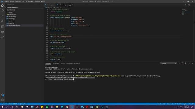Close the seleccionar_todos.py tab
The height and width of the screenshot is (109, 195).
pos(72,5)
